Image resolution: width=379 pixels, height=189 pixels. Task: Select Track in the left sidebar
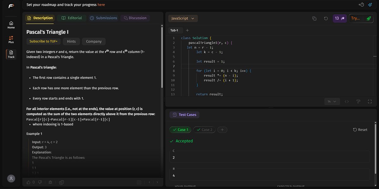[x=11, y=54]
